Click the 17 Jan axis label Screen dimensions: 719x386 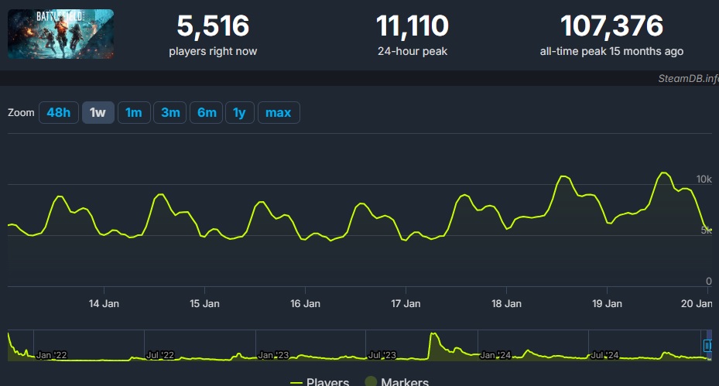coord(406,303)
